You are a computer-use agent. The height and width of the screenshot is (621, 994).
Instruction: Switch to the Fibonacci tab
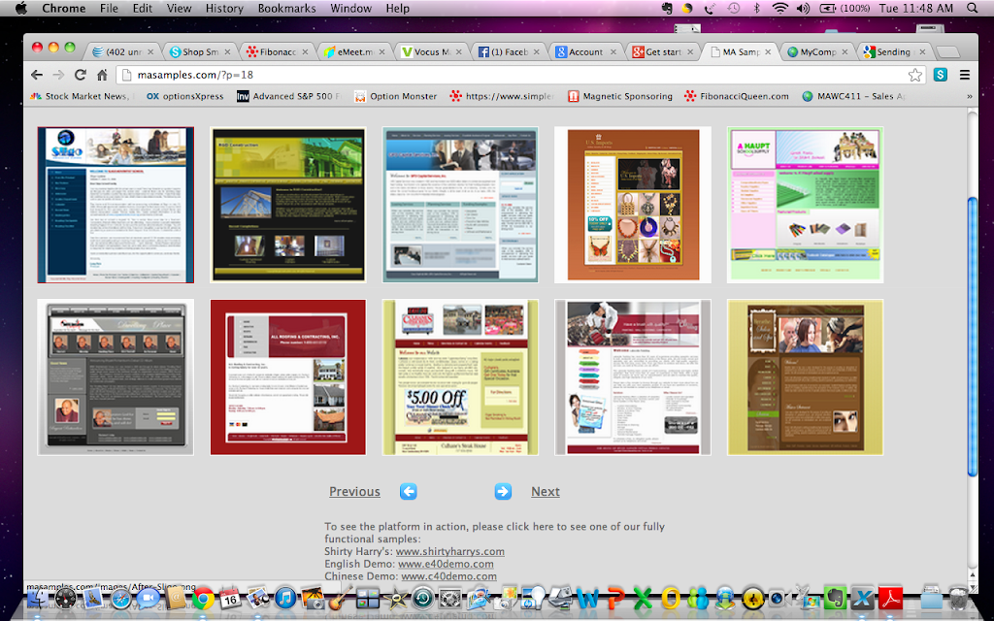(277, 52)
